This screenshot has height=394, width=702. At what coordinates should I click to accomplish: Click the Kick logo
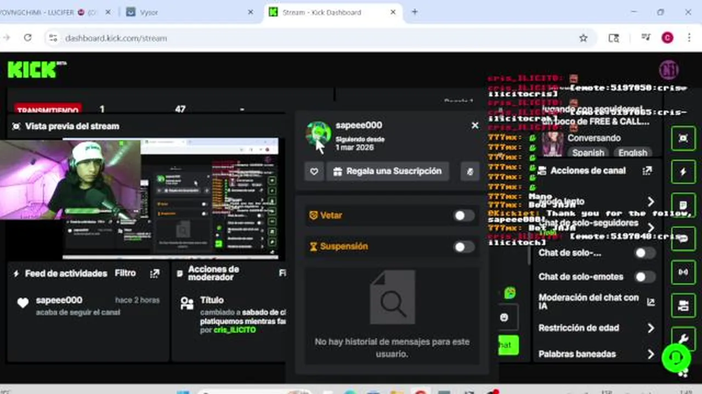(x=37, y=69)
